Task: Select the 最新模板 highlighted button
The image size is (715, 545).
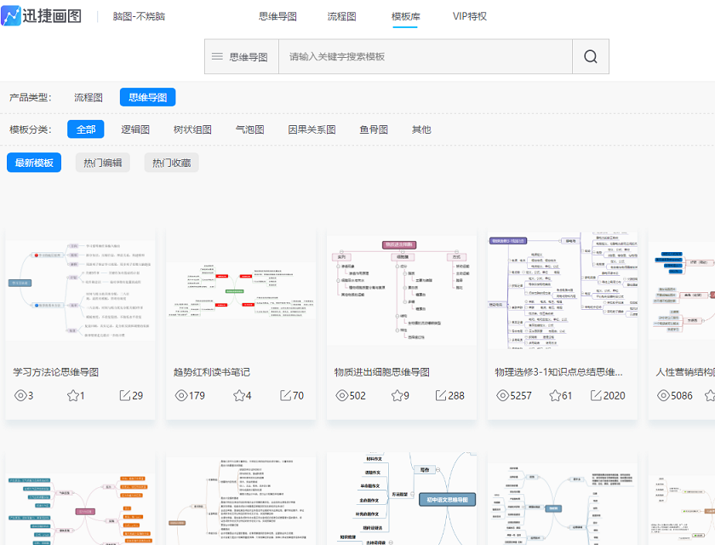Action: point(34,162)
